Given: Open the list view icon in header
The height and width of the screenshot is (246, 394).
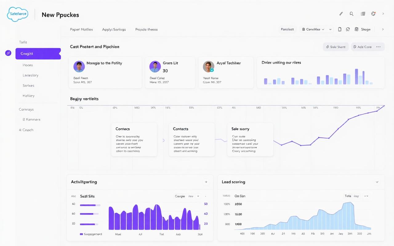Looking at the screenshot, I should click(363, 14).
